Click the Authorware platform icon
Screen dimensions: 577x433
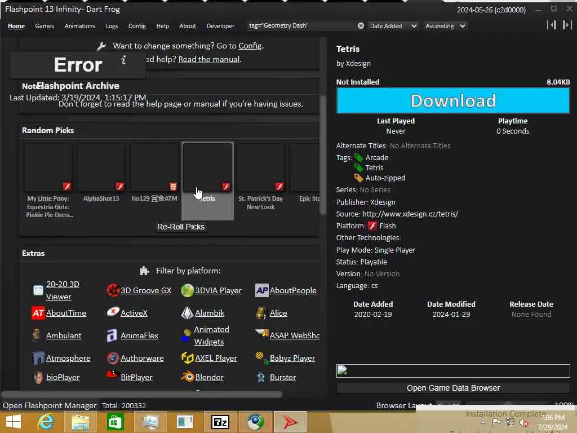coord(113,358)
